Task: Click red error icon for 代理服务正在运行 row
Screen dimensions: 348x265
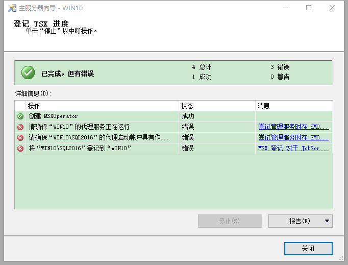Action: coord(20,127)
